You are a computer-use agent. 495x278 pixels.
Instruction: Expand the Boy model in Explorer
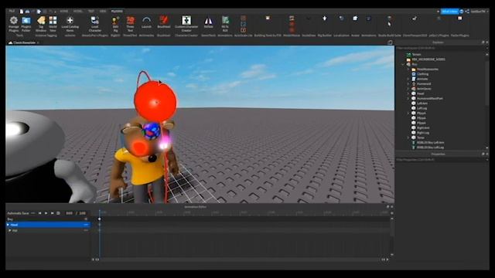click(x=403, y=64)
